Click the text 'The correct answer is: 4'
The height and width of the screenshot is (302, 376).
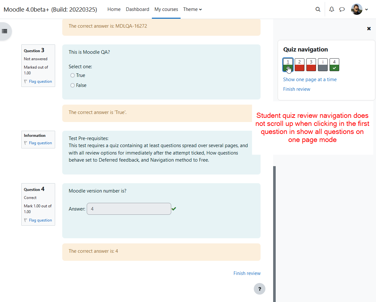pyautogui.click(x=93, y=251)
